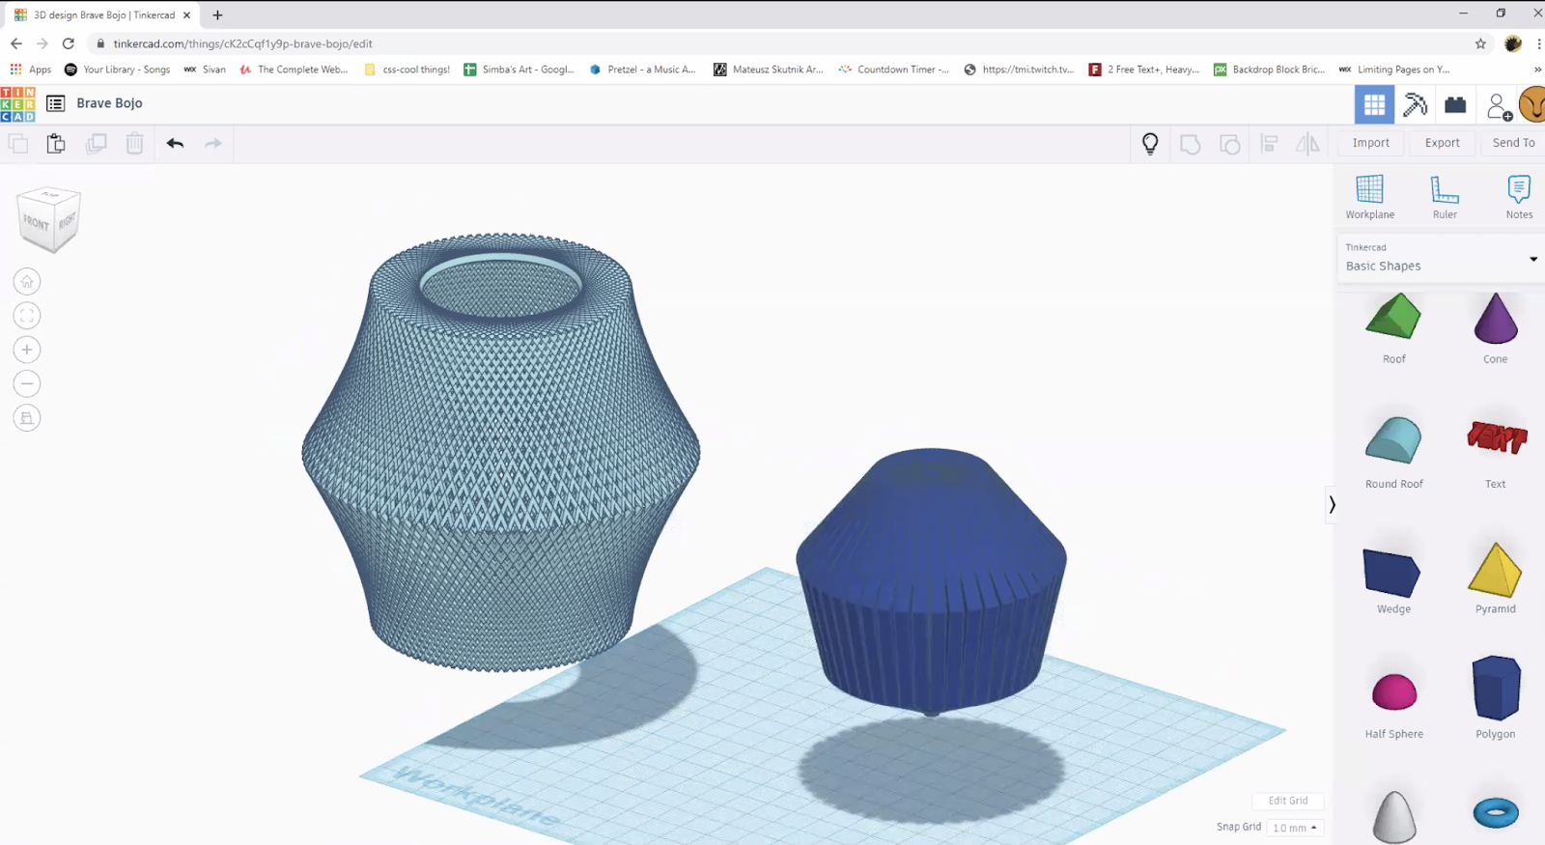
Task: Click the Home view button
Action: 27,282
